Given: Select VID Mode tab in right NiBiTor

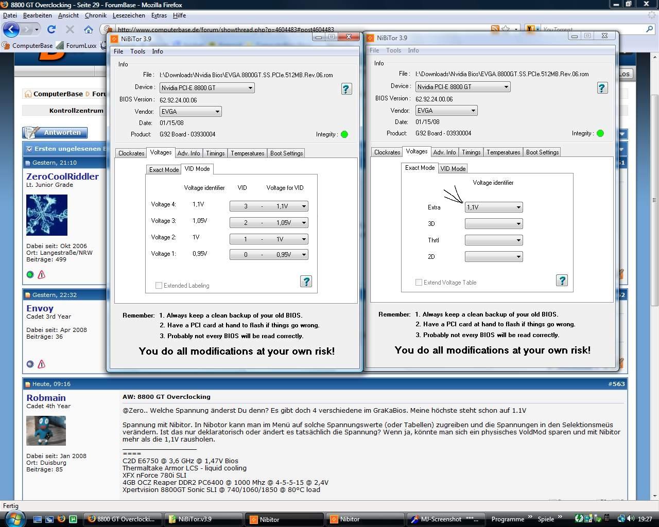Looking at the screenshot, I should click(453, 169).
